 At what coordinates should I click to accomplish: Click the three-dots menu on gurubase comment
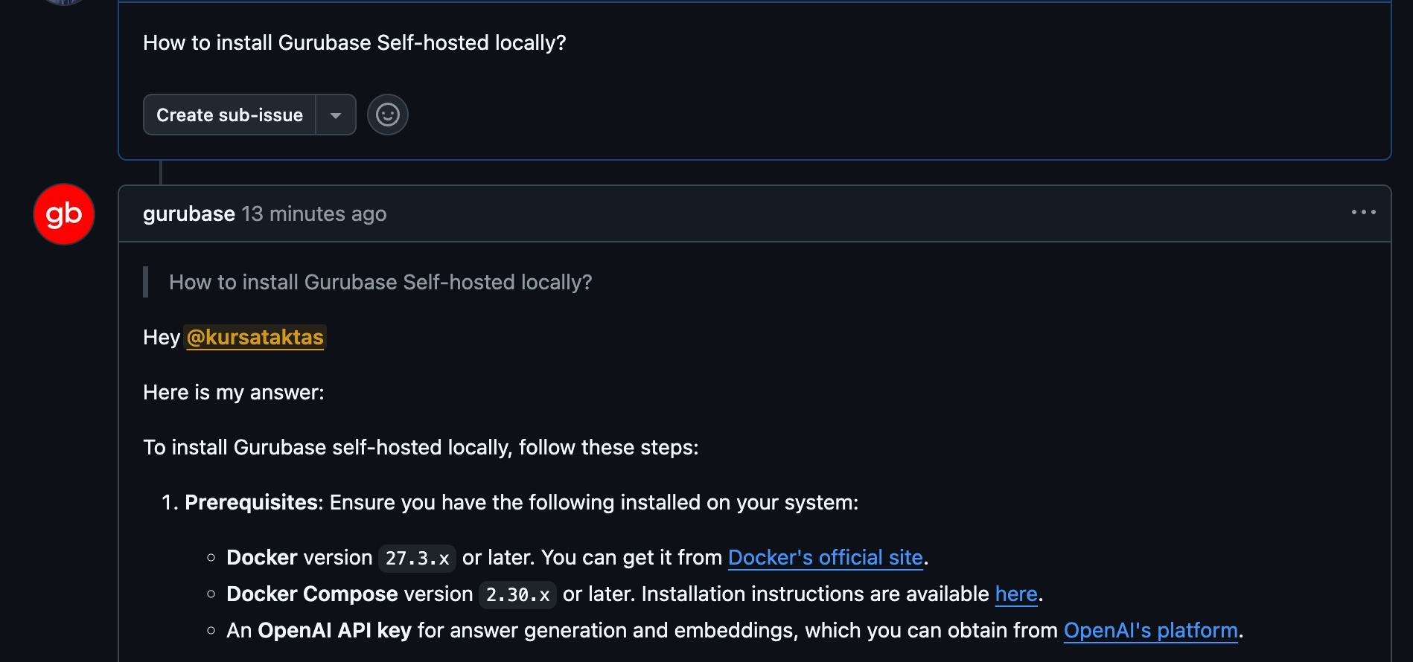pyautogui.click(x=1363, y=213)
